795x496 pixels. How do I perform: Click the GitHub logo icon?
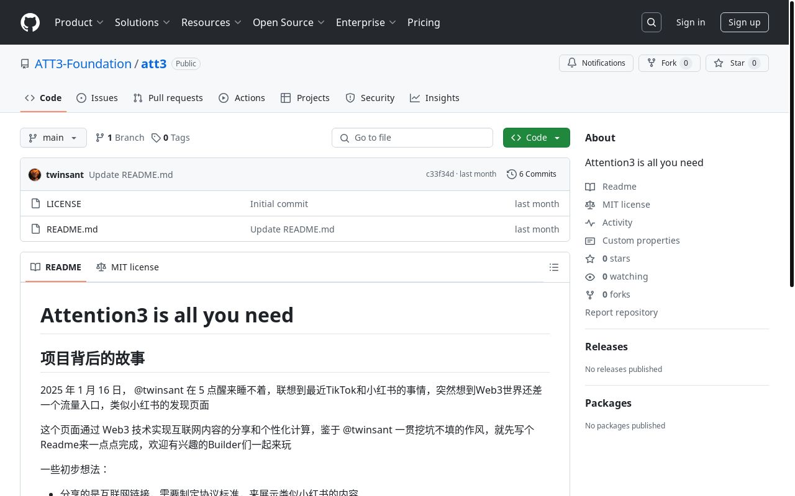click(30, 22)
